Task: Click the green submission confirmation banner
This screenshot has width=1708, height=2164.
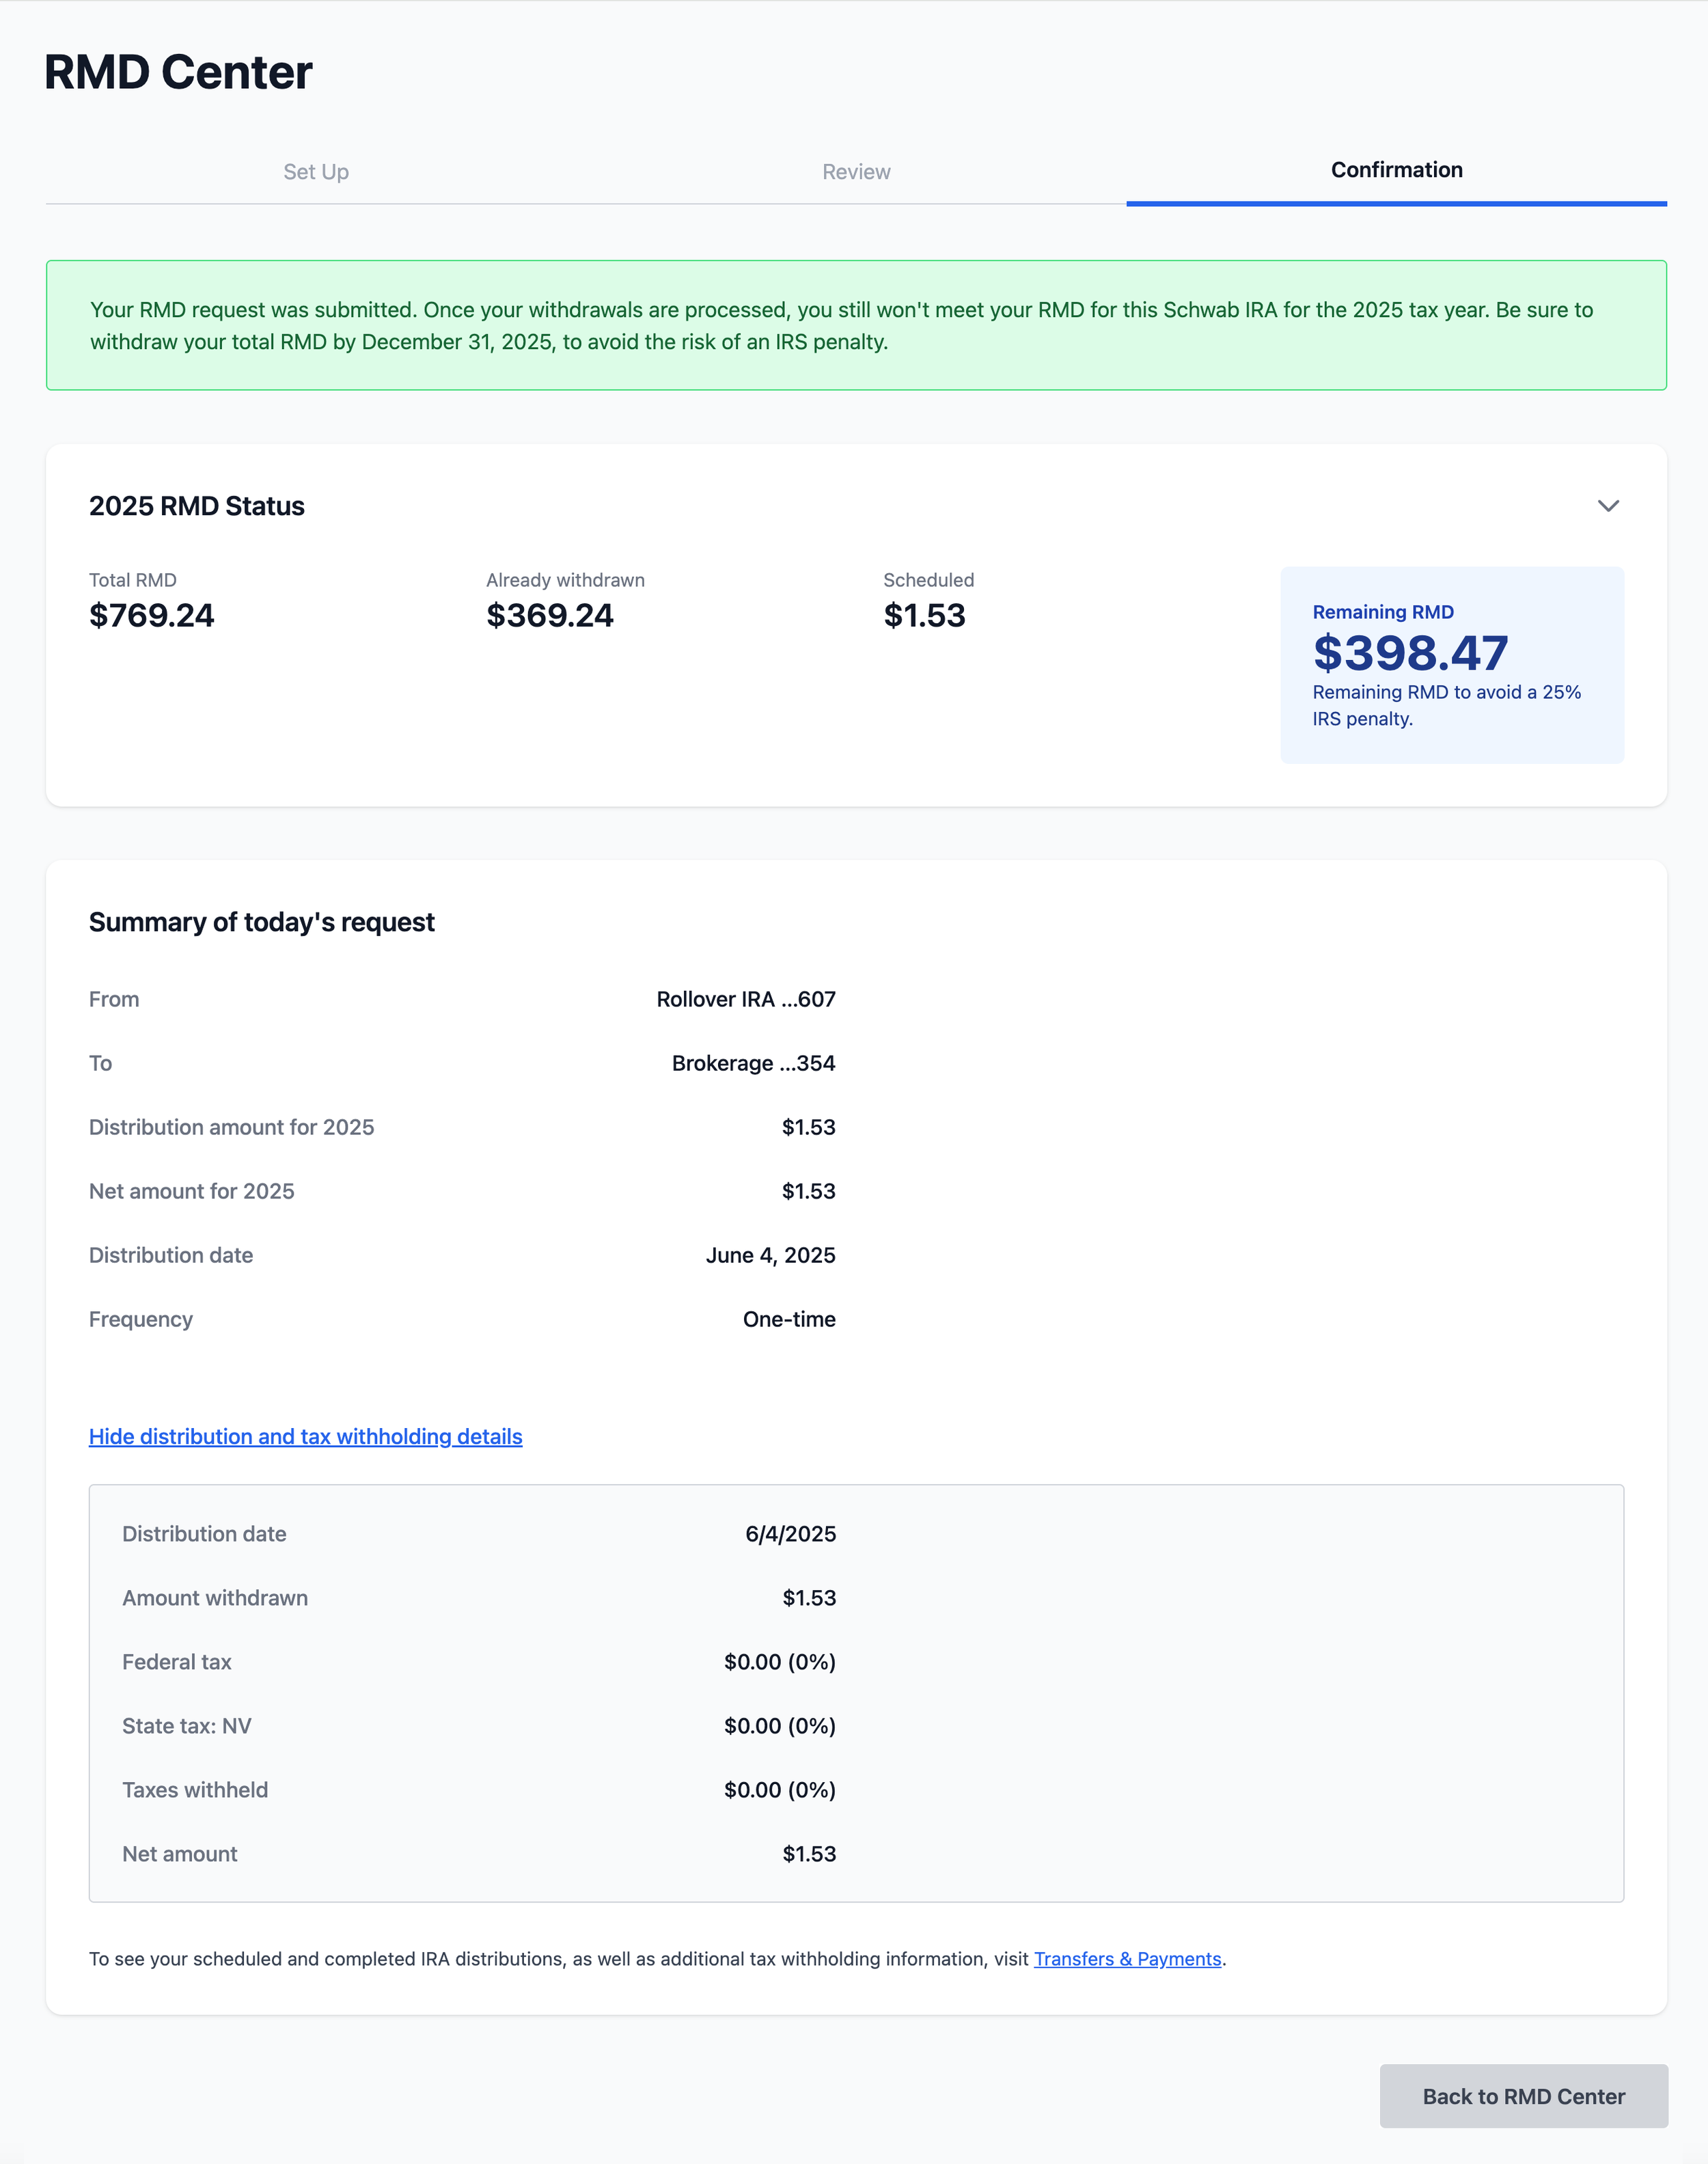Action: [856, 325]
